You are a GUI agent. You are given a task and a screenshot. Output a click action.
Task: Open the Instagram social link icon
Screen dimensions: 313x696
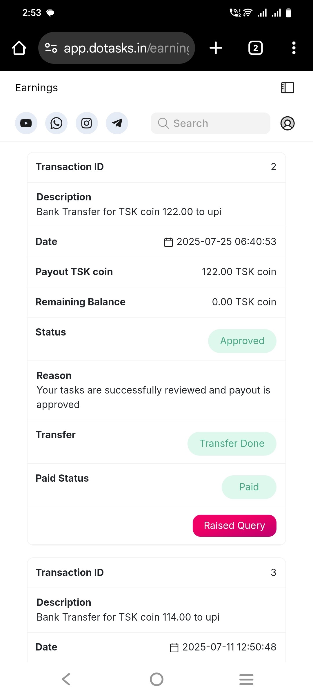(87, 123)
